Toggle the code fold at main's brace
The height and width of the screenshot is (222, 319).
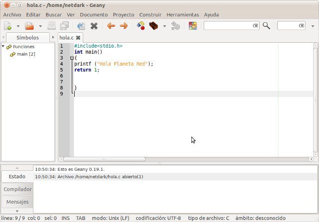tap(72, 58)
